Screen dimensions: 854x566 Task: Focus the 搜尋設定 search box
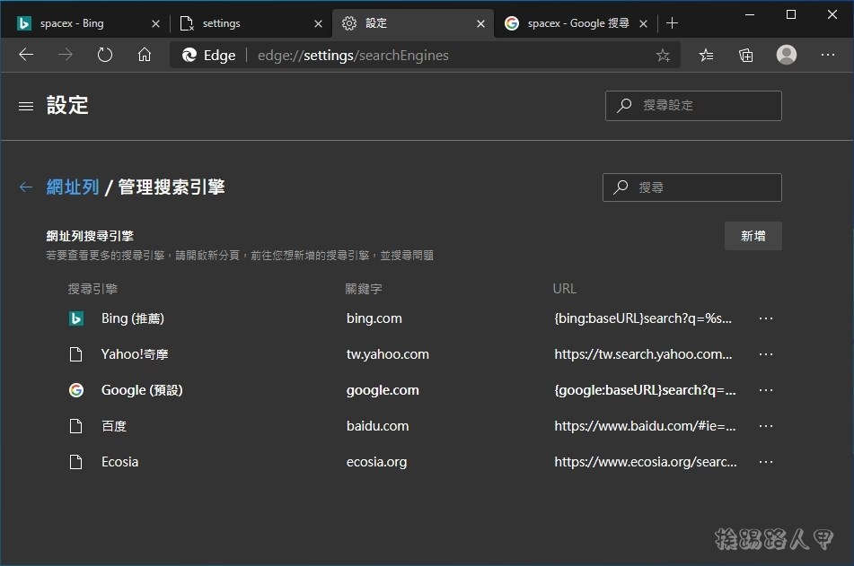tap(693, 106)
